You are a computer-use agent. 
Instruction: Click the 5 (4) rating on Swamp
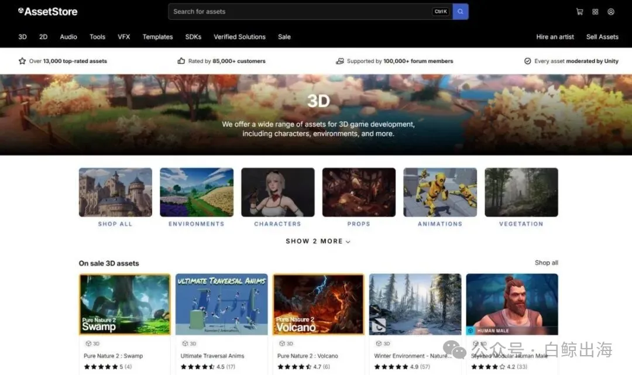click(108, 367)
